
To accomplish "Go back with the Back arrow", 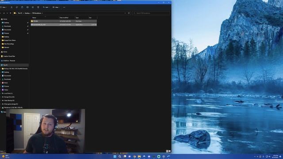I will pos(0,13).
